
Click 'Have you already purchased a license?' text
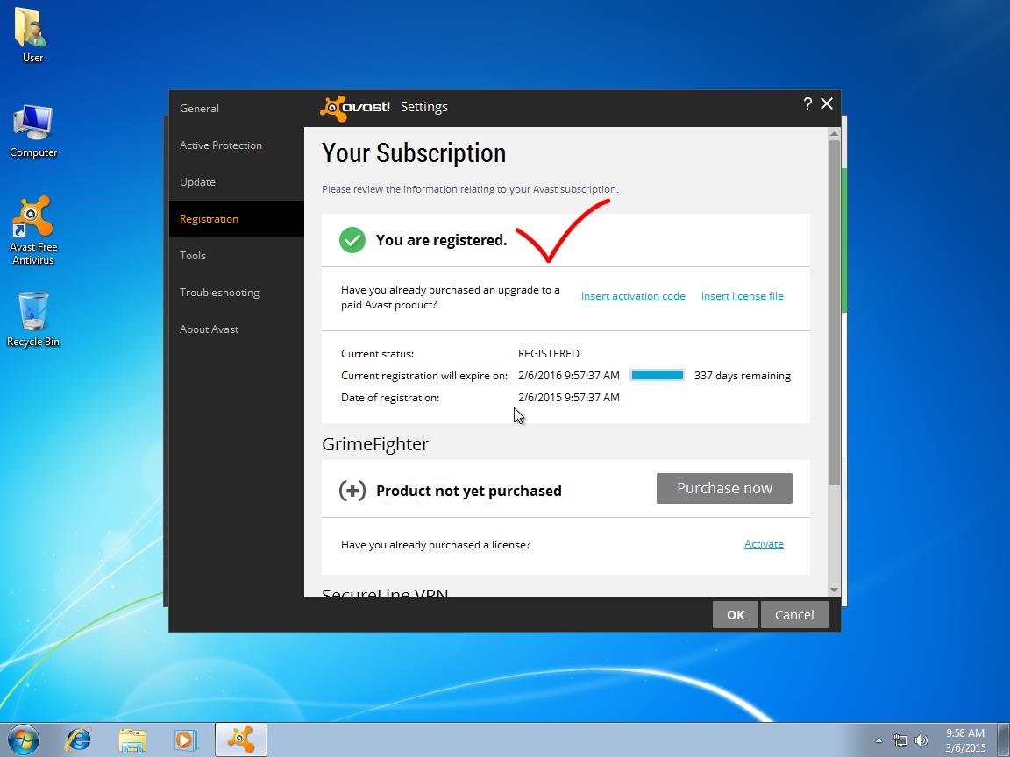[x=436, y=545]
